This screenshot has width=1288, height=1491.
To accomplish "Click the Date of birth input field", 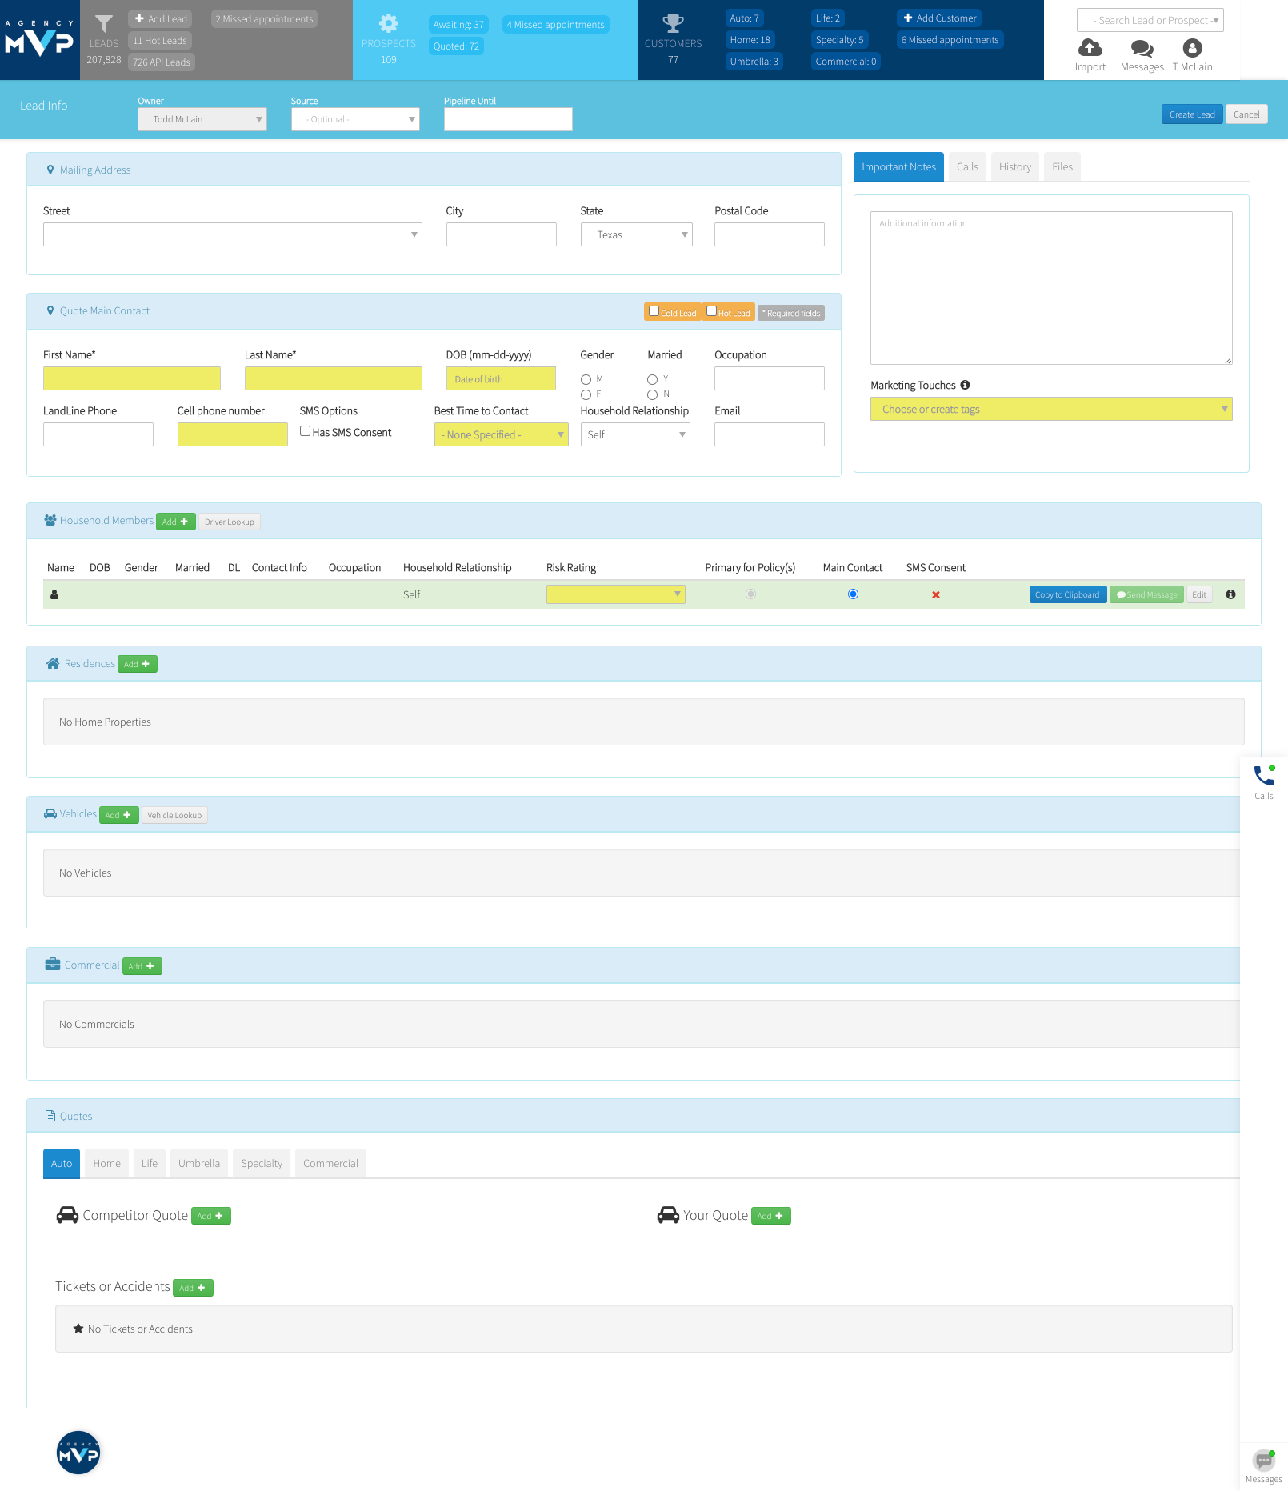I will 501,378.
